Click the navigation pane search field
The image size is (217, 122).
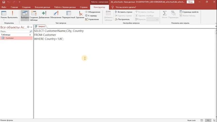(15, 32)
